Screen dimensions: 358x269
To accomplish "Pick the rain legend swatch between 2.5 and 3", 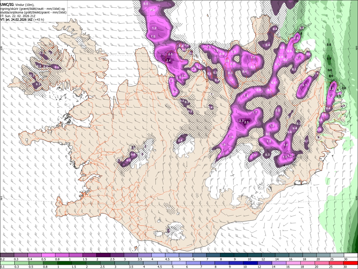I will pyautogui.click(x=107, y=263).
